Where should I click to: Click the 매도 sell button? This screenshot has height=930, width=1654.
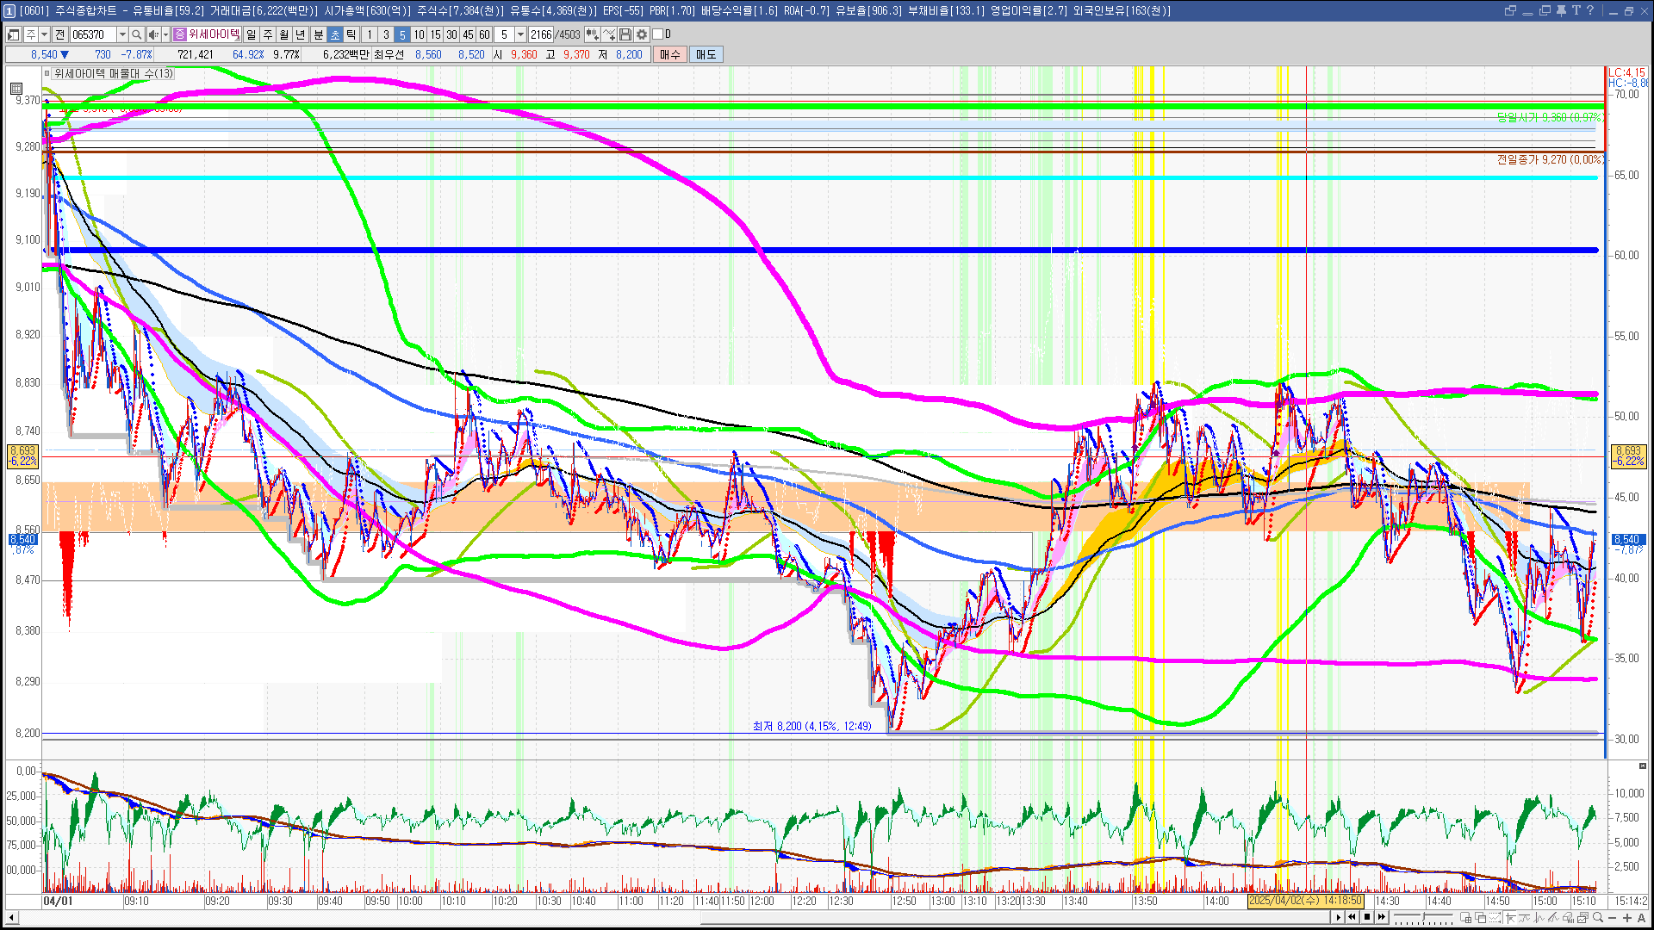(x=706, y=54)
